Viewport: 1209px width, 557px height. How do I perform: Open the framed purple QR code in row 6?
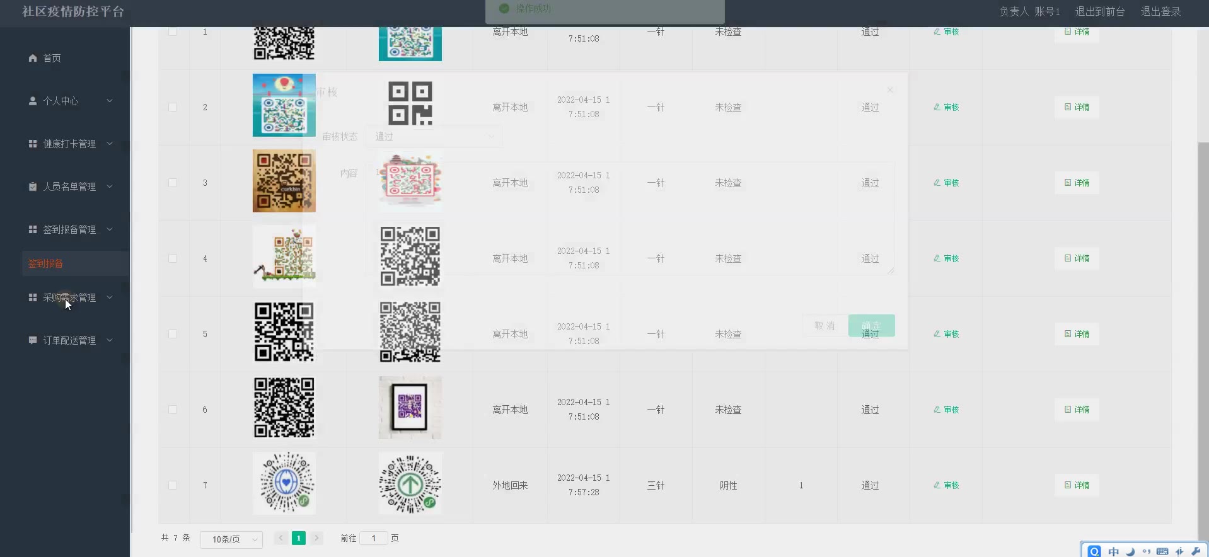(410, 408)
